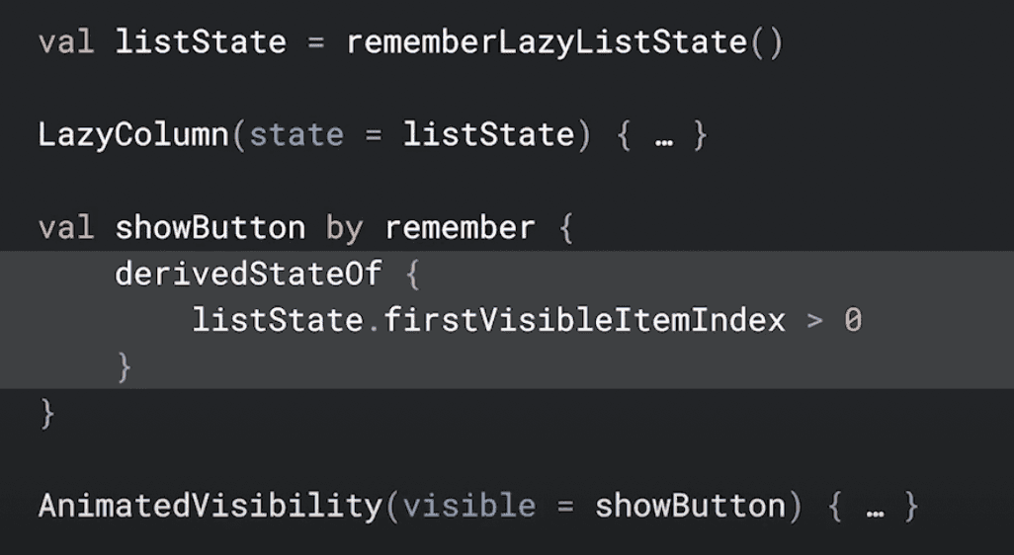
Task: Click the firstVisibleItemIndex property
Action: (584, 320)
